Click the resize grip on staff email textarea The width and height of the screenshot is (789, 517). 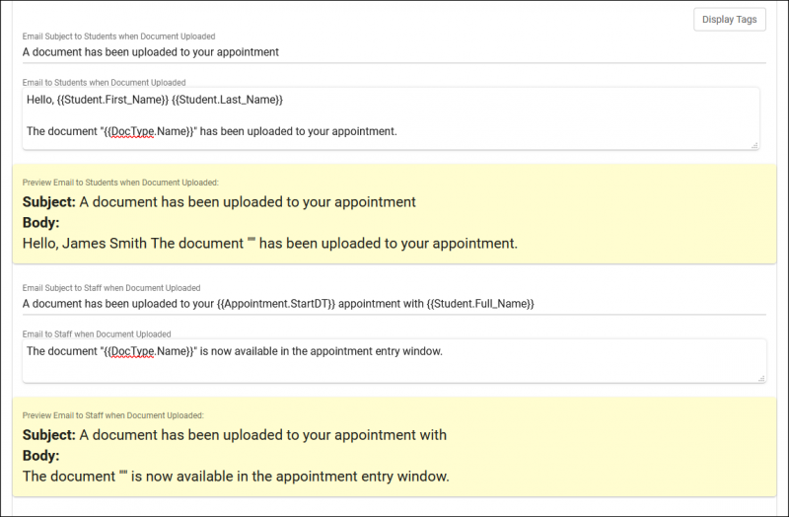[760, 378]
